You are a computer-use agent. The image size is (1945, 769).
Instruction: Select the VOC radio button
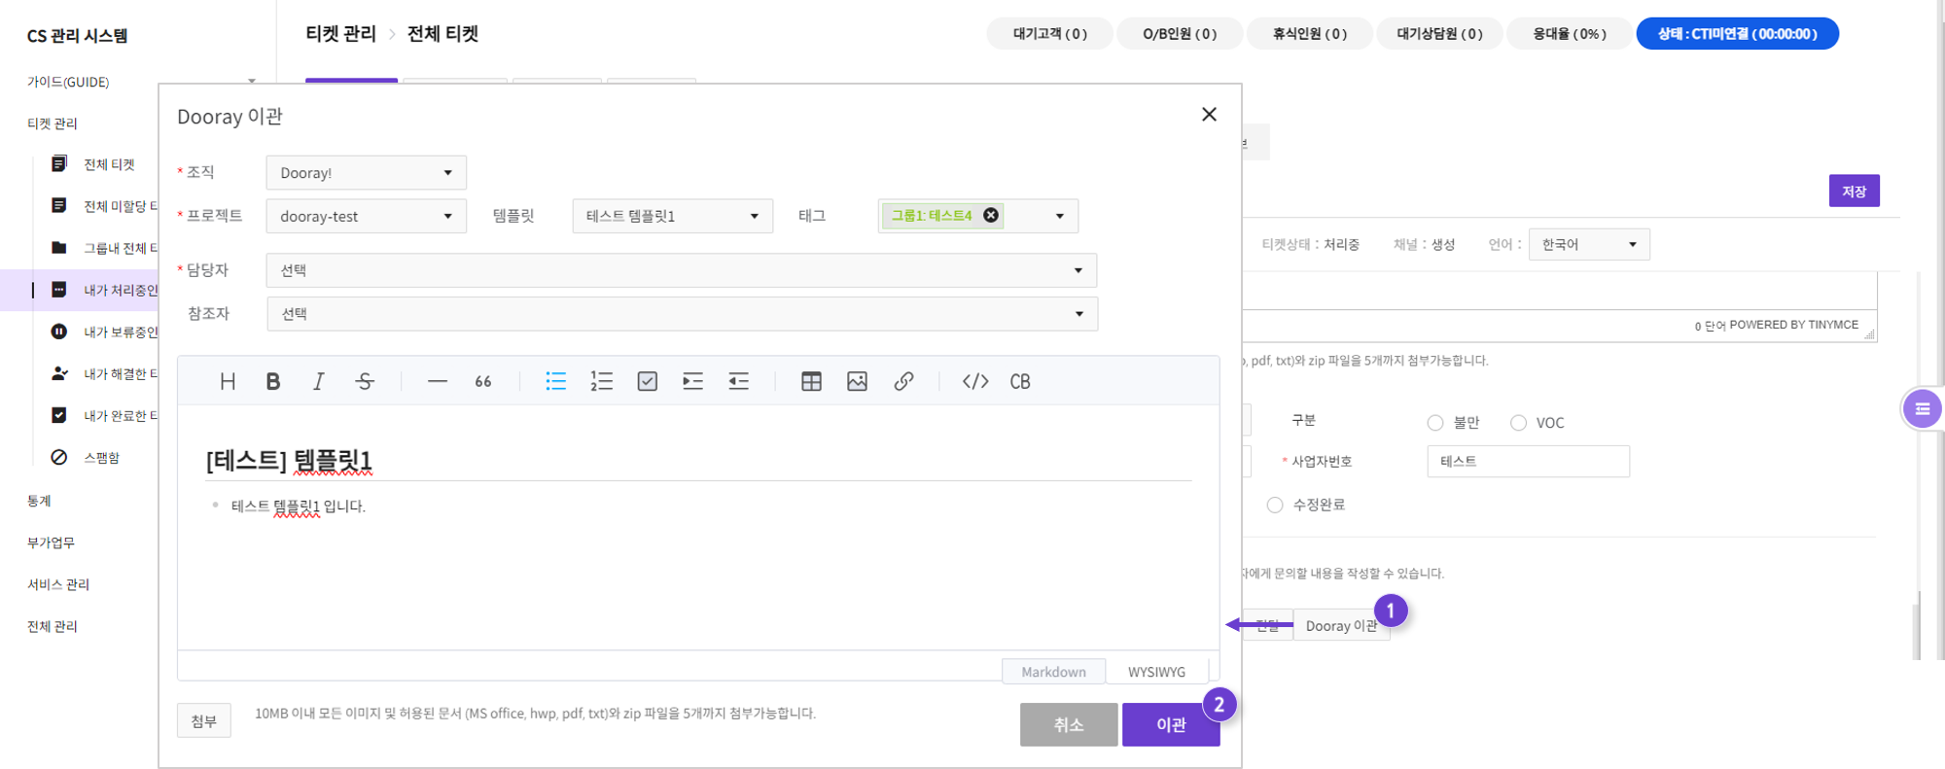point(1518,423)
